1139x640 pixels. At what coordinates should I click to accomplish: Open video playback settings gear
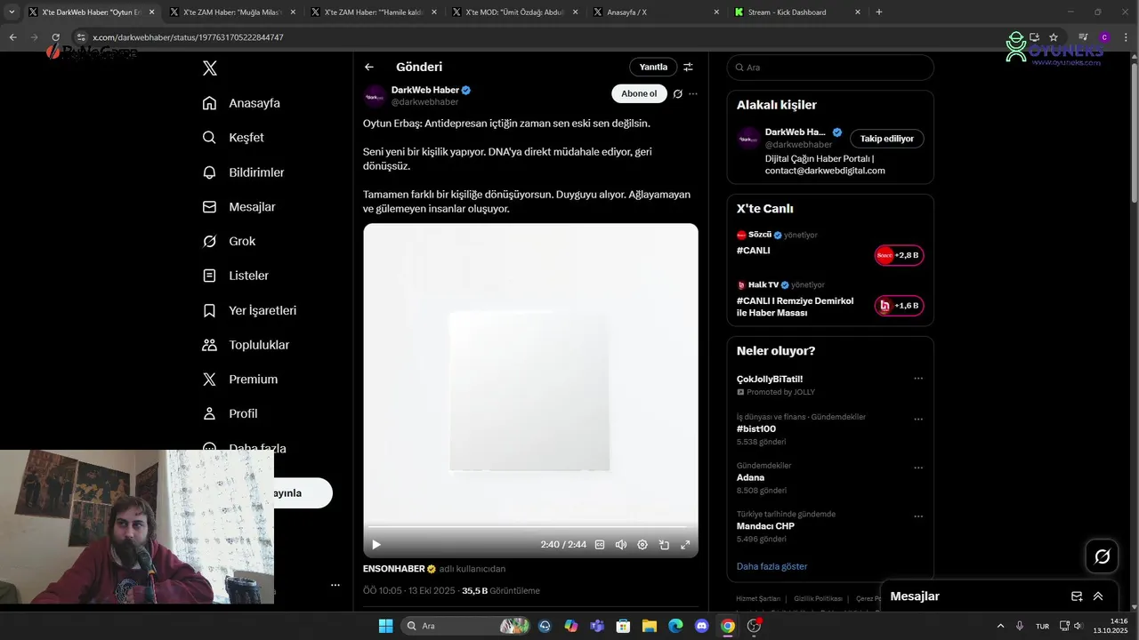click(x=642, y=545)
